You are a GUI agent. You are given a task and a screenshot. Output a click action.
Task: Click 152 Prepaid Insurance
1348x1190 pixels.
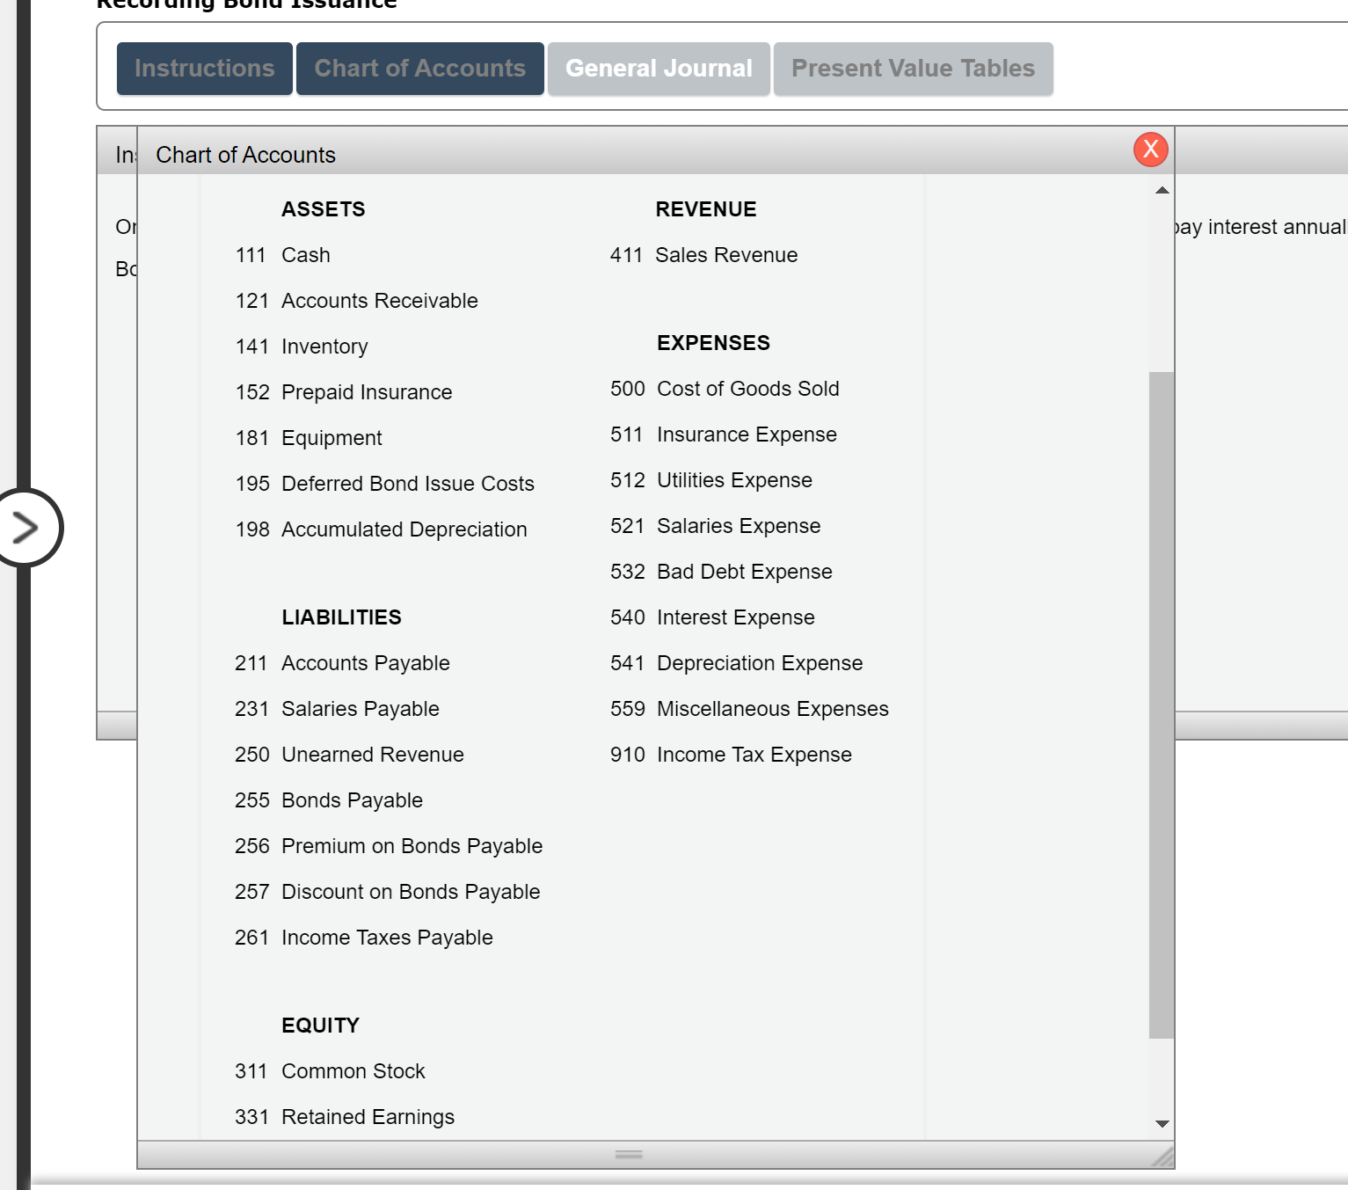(x=344, y=392)
